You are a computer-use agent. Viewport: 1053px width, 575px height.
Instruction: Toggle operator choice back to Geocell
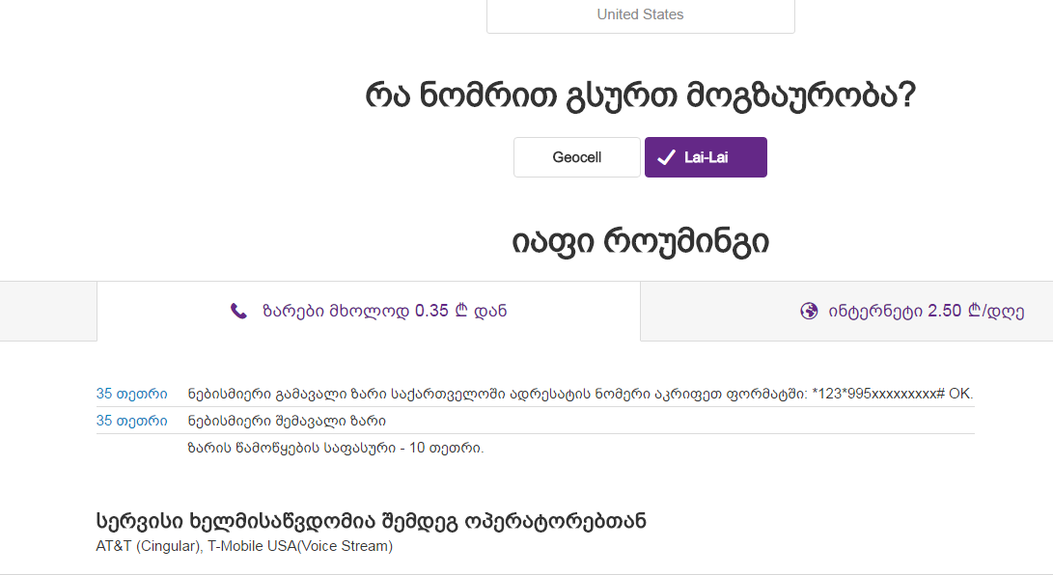point(576,156)
